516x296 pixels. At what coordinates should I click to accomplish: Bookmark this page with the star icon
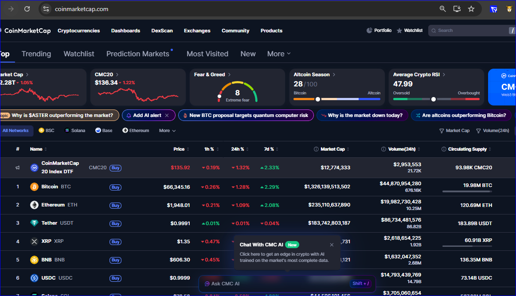(471, 9)
